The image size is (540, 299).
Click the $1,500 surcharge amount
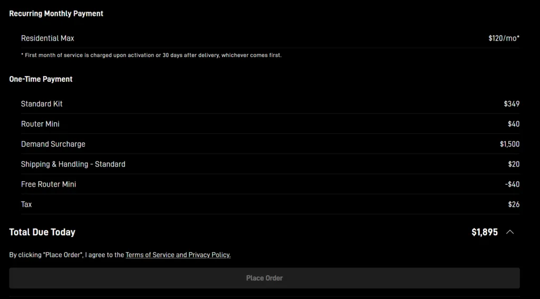(509, 144)
